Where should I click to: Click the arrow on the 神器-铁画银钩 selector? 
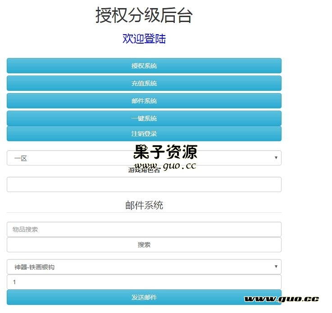tap(276, 267)
